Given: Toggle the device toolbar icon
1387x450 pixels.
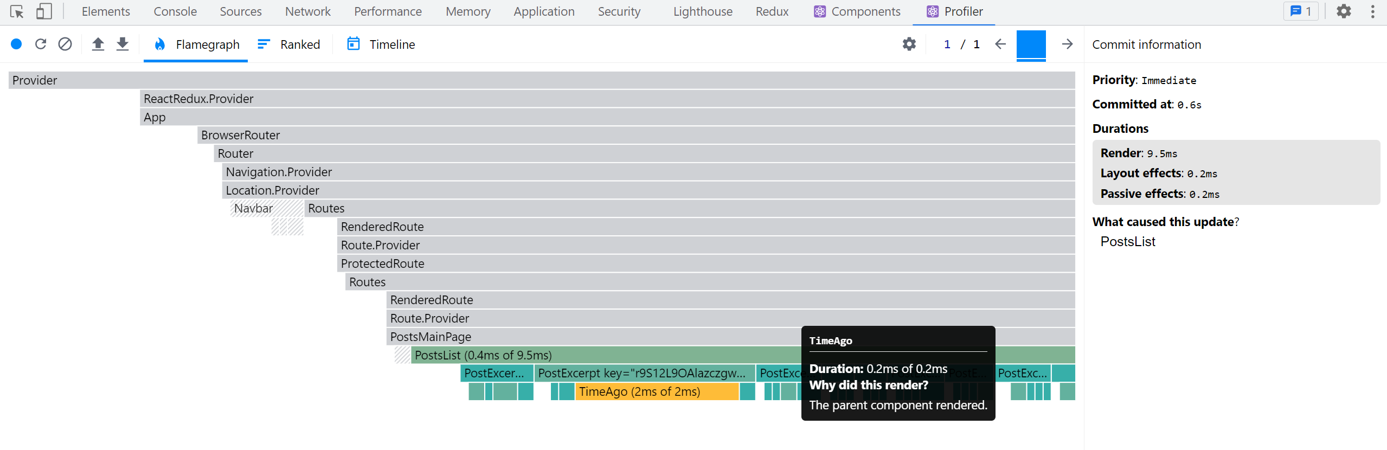Looking at the screenshot, I should (44, 11).
